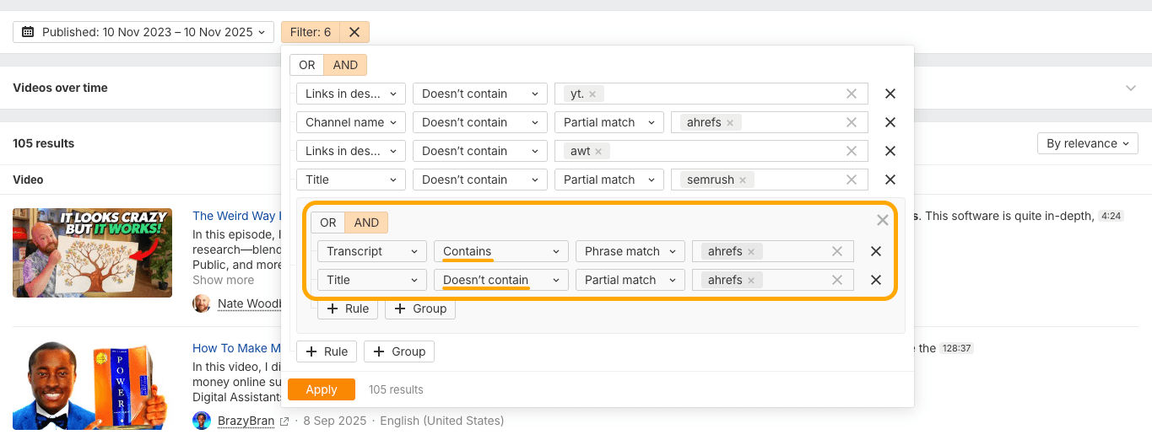The image size is (1152, 440).
Task: Clear all filters with X beside Filter: 6
Action: coord(354,32)
